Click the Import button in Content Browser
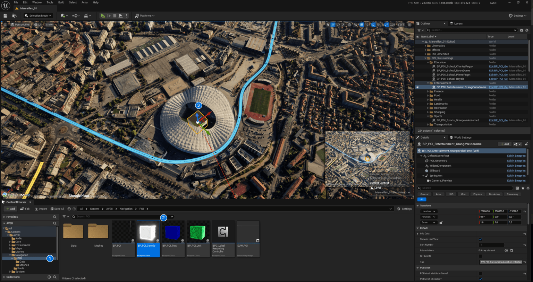This screenshot has height=282, width=533. point(41,209)
